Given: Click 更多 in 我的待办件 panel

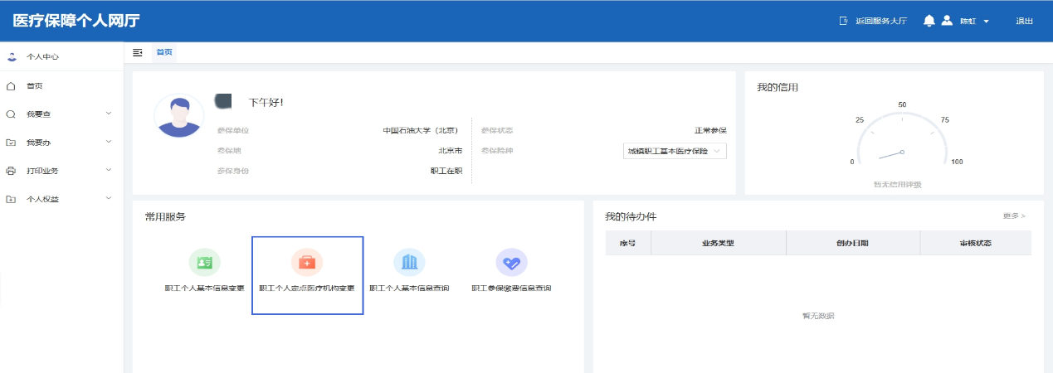Looking at the screenshot, I should coord(1013,216).
